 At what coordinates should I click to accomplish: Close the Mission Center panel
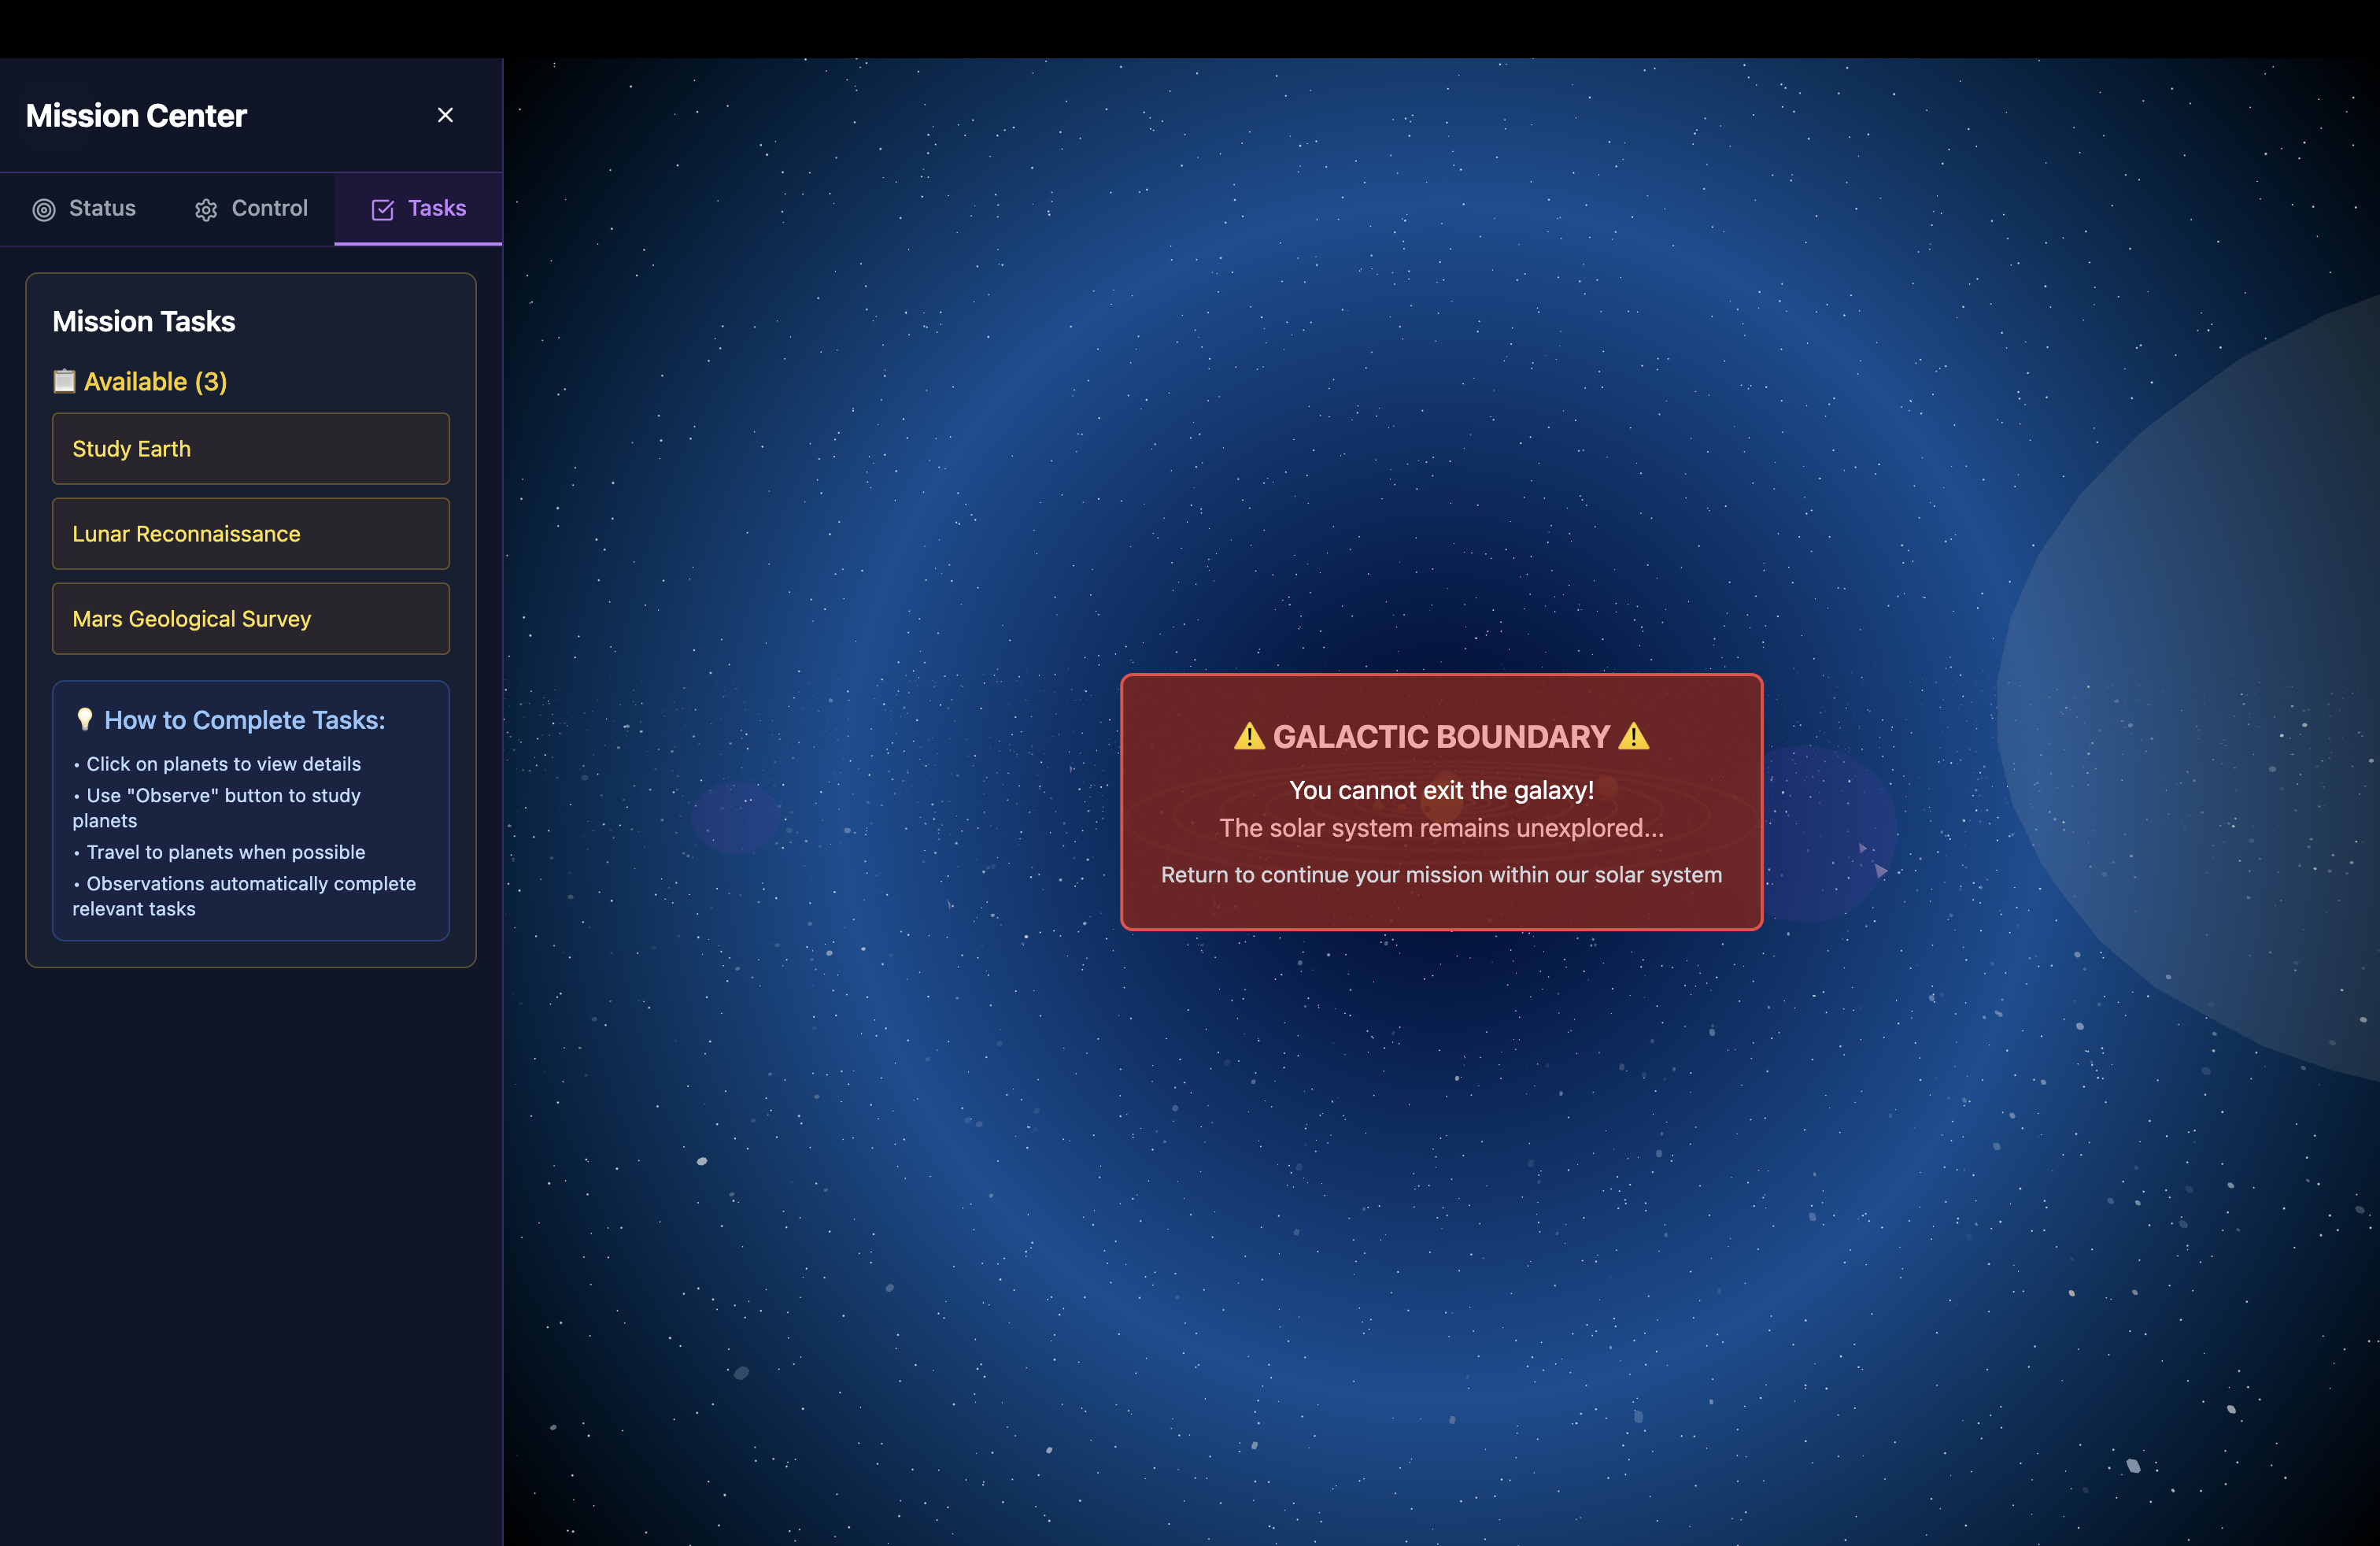[445, 115]
